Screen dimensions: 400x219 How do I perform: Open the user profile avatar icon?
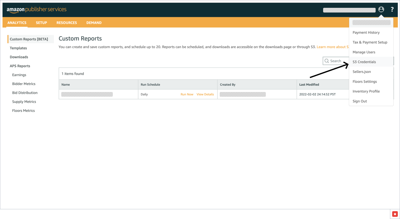381,9
